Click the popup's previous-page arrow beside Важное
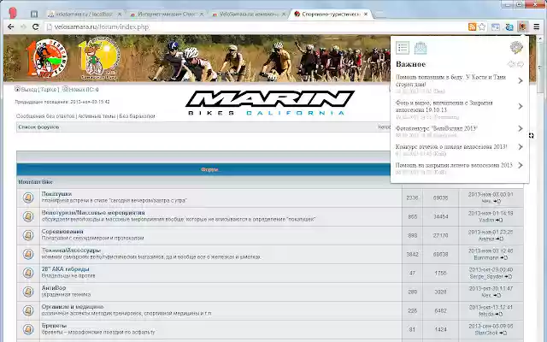This screenshot has width=547, height=342. point(511,64)
